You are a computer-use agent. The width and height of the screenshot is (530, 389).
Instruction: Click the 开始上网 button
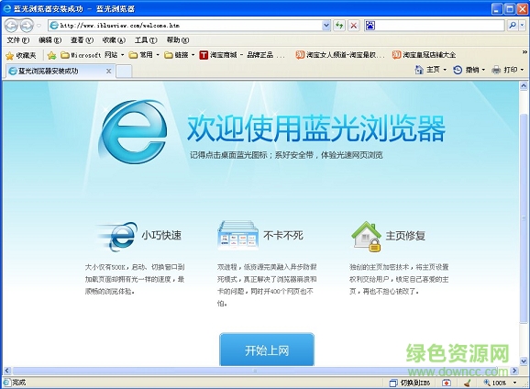point(267,350)
